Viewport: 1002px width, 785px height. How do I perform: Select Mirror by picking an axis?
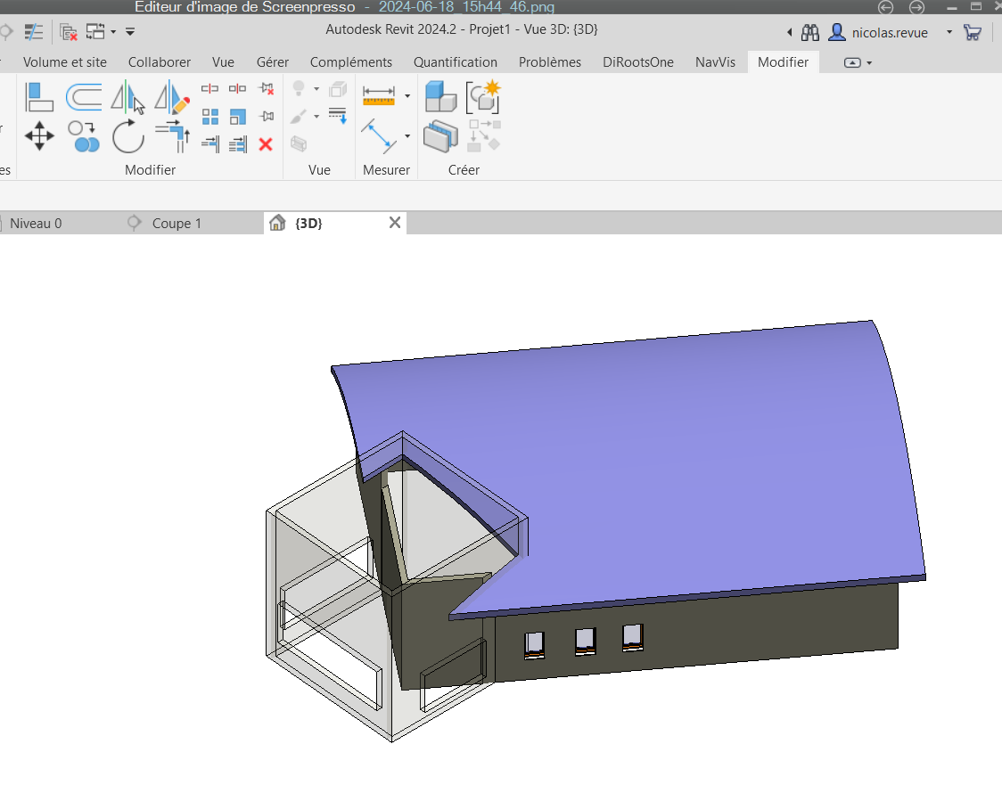[x=127, y=96]
